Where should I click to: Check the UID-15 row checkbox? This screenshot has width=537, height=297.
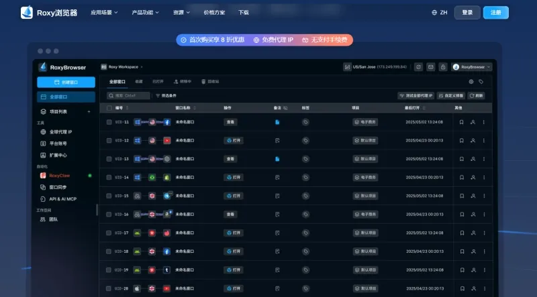tap(109, 196)
